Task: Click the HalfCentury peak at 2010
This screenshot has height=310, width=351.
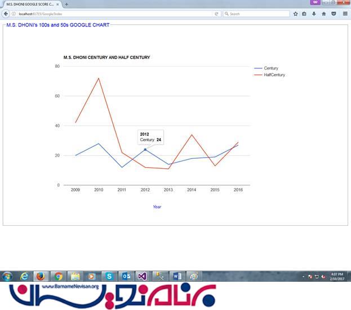Action: 99,78
